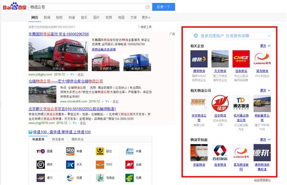Open the 仓储物流公司——宏大 result link
The image size is (287, 185).
[66, 81]
